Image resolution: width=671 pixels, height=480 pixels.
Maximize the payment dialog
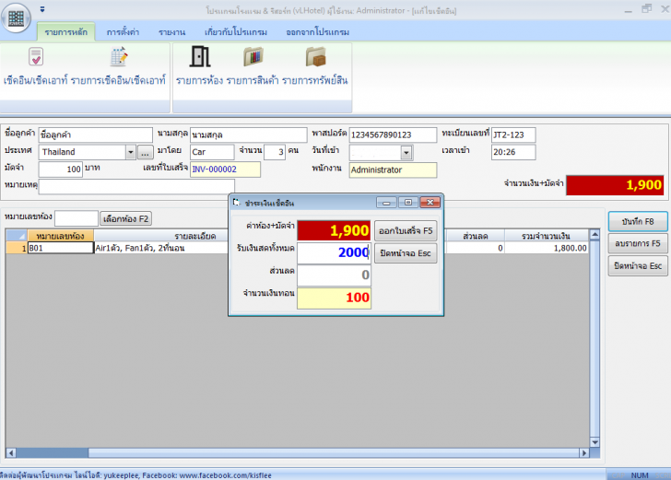tap(408, 203)
